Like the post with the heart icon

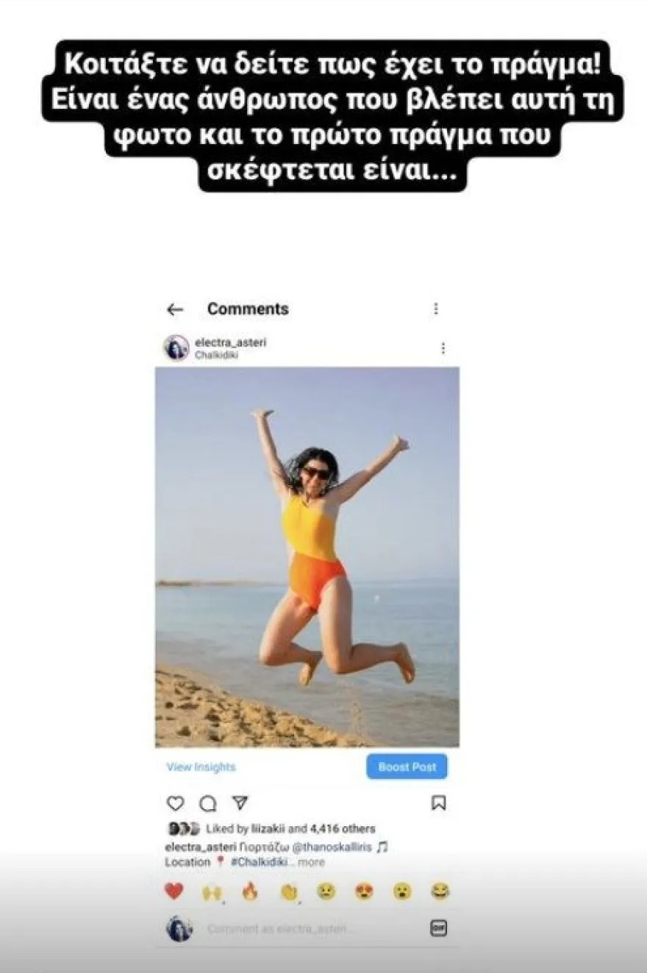tap(175, 803)
